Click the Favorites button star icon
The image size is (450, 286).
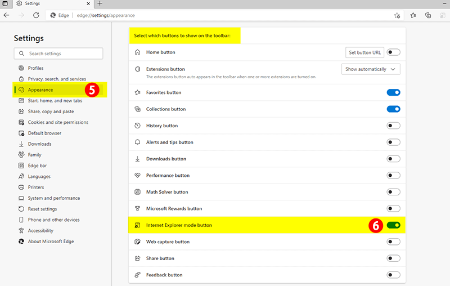(137, 92)
